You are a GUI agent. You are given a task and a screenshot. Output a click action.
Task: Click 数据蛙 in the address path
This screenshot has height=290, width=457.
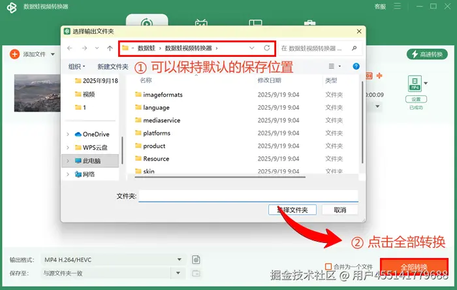pos(146,48)
